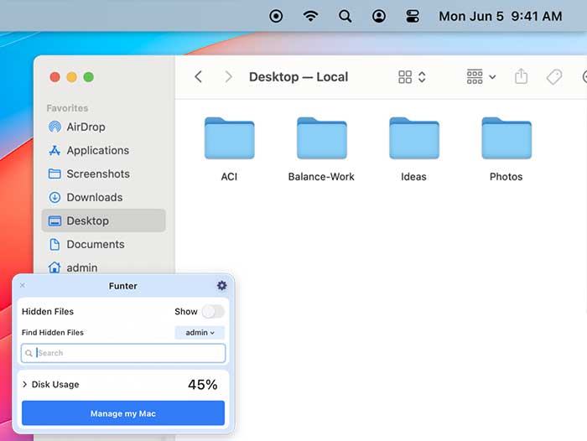
Task: Open the group-by options icon
Action: pyautogui.click(x=475, y=77)
